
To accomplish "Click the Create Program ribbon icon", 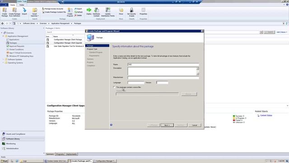I will tap(70, 12).
